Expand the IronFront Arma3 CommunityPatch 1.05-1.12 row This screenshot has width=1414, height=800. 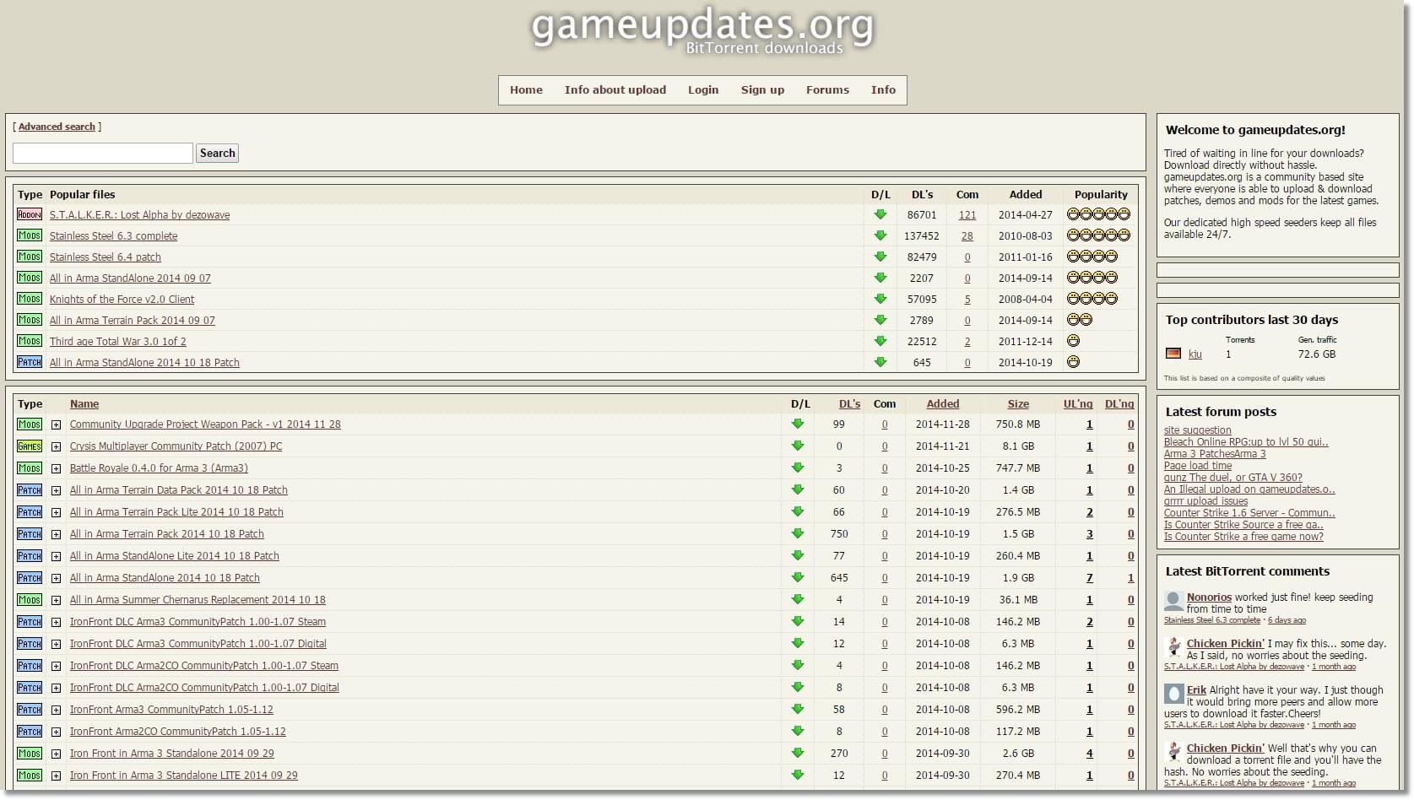tap(56, 710)
